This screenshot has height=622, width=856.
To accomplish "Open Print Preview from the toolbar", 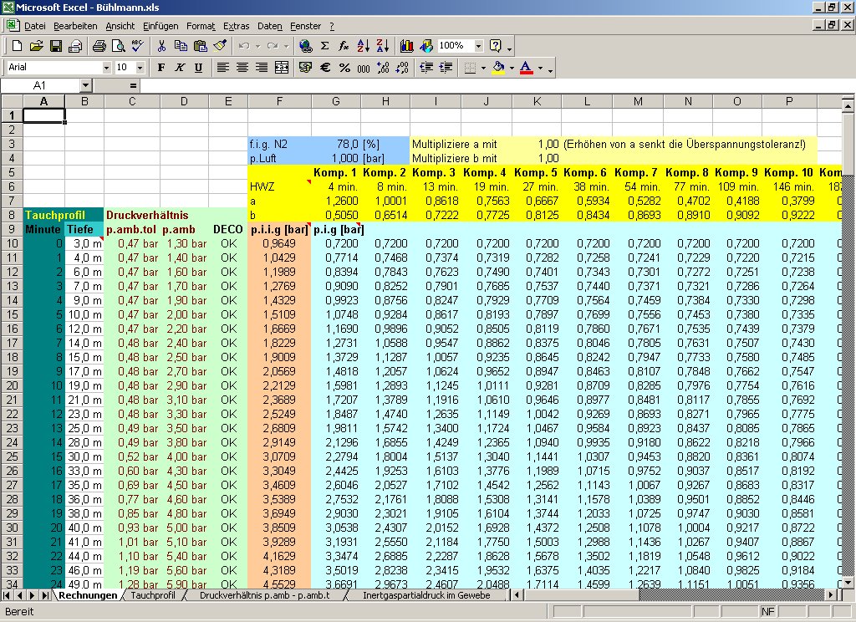I will [x=118, y=46].
